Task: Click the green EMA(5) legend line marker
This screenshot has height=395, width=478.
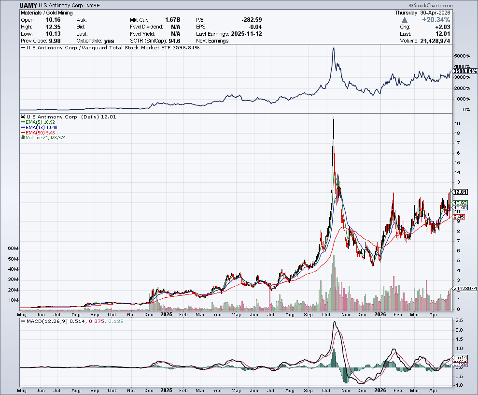Action: [23, 122]
